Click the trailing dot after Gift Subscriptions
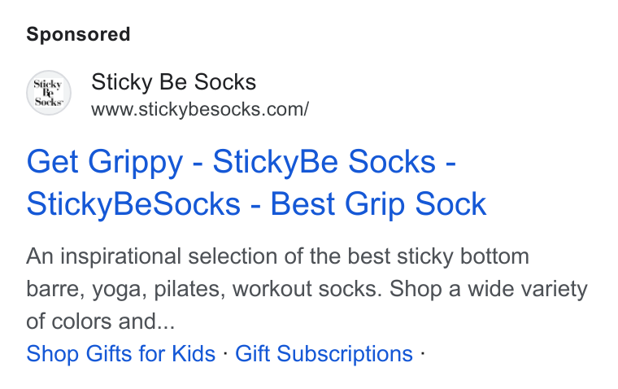Viewport: 618px width, 389px height. (422, 352)
